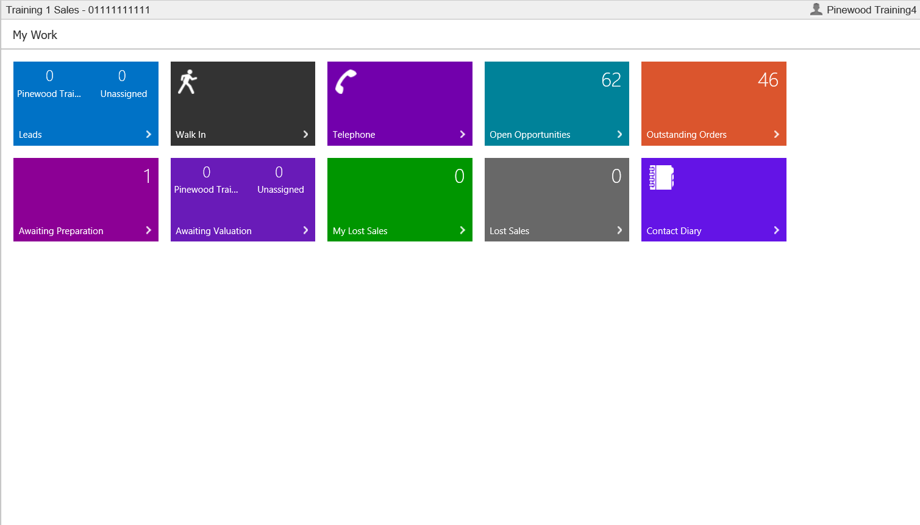The height and width of the screenshot is (525, 920).
Task: Open the My Lost Sales tile arrow
Action: (462, 230)
